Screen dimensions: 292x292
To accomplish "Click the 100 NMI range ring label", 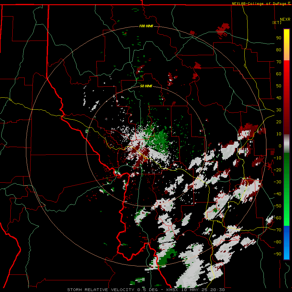I will click(146, 26).
